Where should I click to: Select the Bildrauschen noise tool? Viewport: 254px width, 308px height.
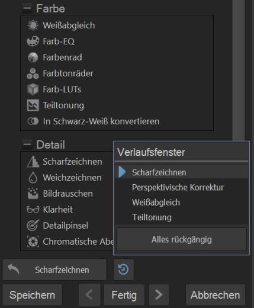[x=60, y=194]
